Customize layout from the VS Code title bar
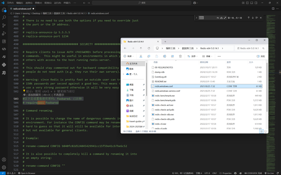 point(243,3)
